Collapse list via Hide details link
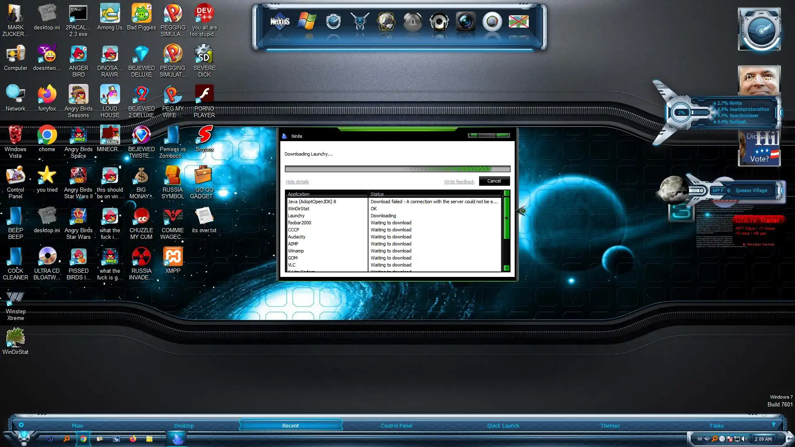 pos(297,182)
